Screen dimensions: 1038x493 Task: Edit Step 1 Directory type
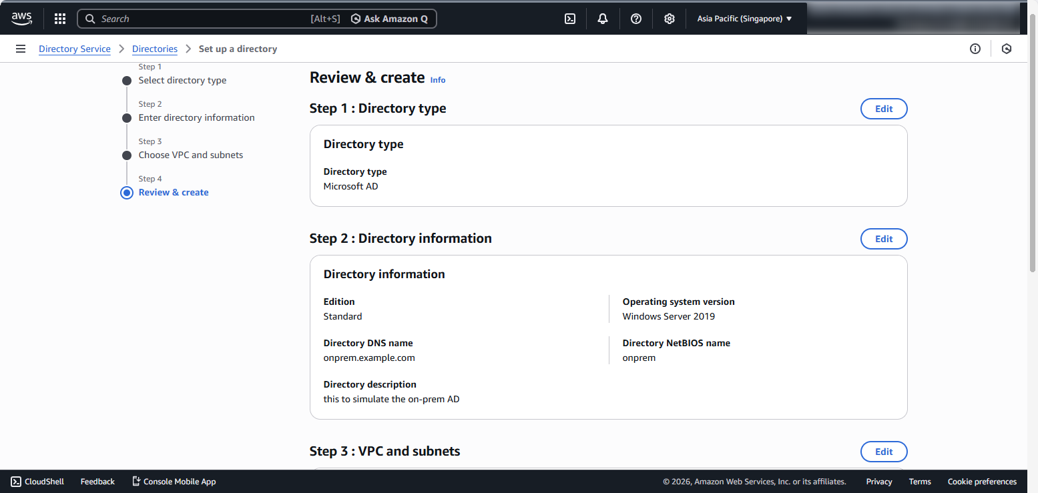coord(884,109)
